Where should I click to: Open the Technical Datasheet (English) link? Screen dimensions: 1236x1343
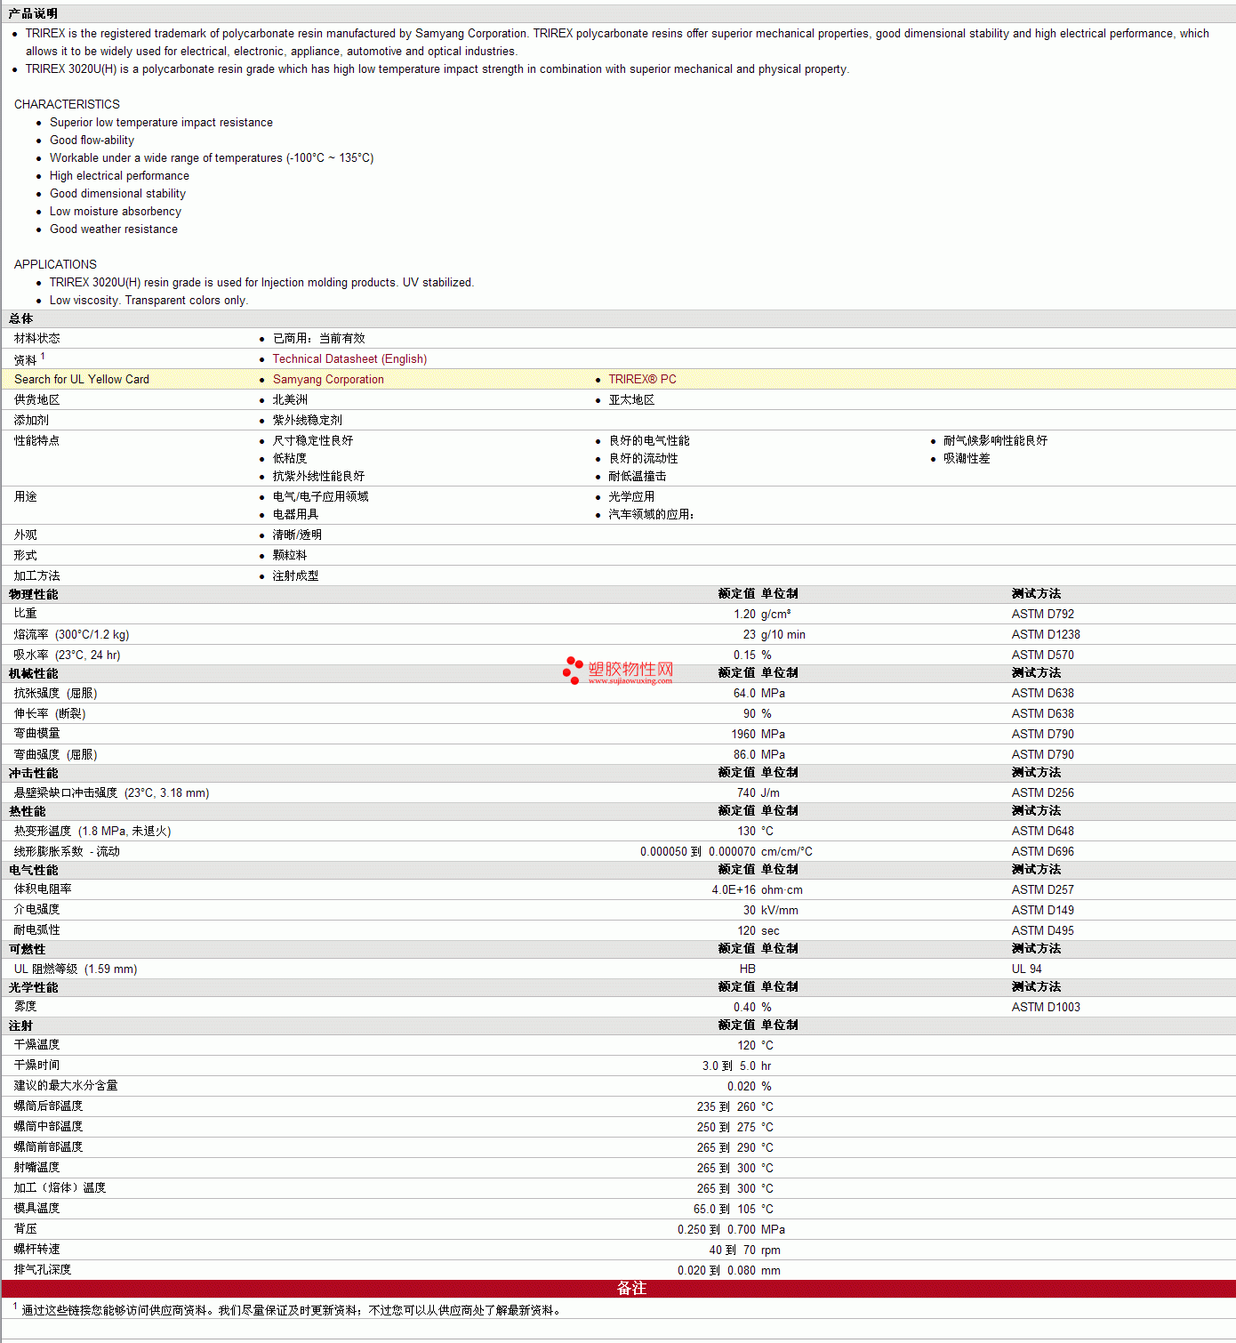pyautogui.click(x=349, y=359)
